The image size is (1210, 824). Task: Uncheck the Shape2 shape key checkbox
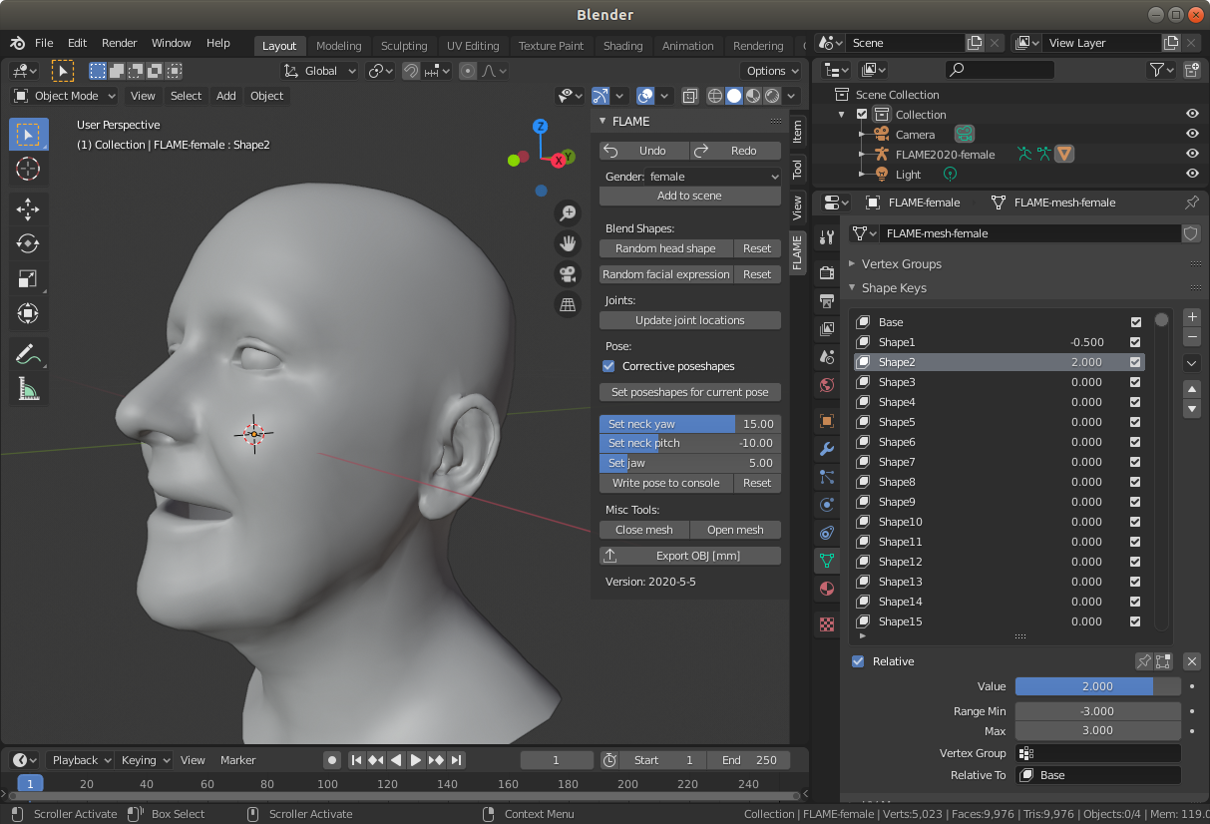(1135, 362)
